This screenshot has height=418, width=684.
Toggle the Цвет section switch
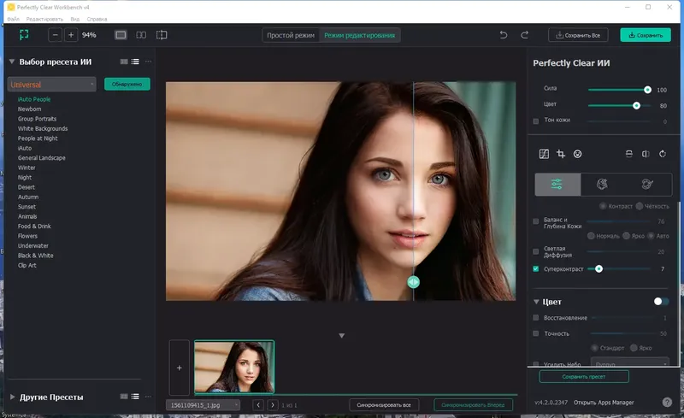tap(661, 301)
